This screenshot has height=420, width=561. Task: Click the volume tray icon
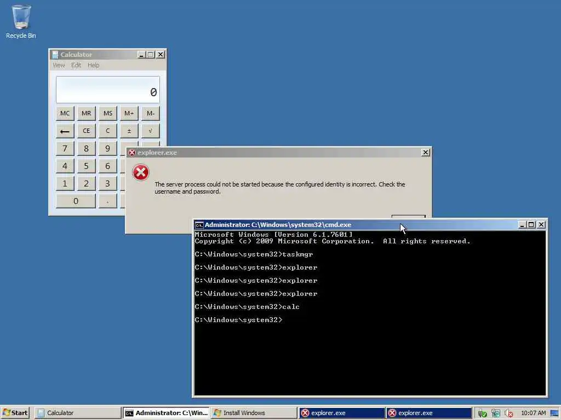point(508,413)
